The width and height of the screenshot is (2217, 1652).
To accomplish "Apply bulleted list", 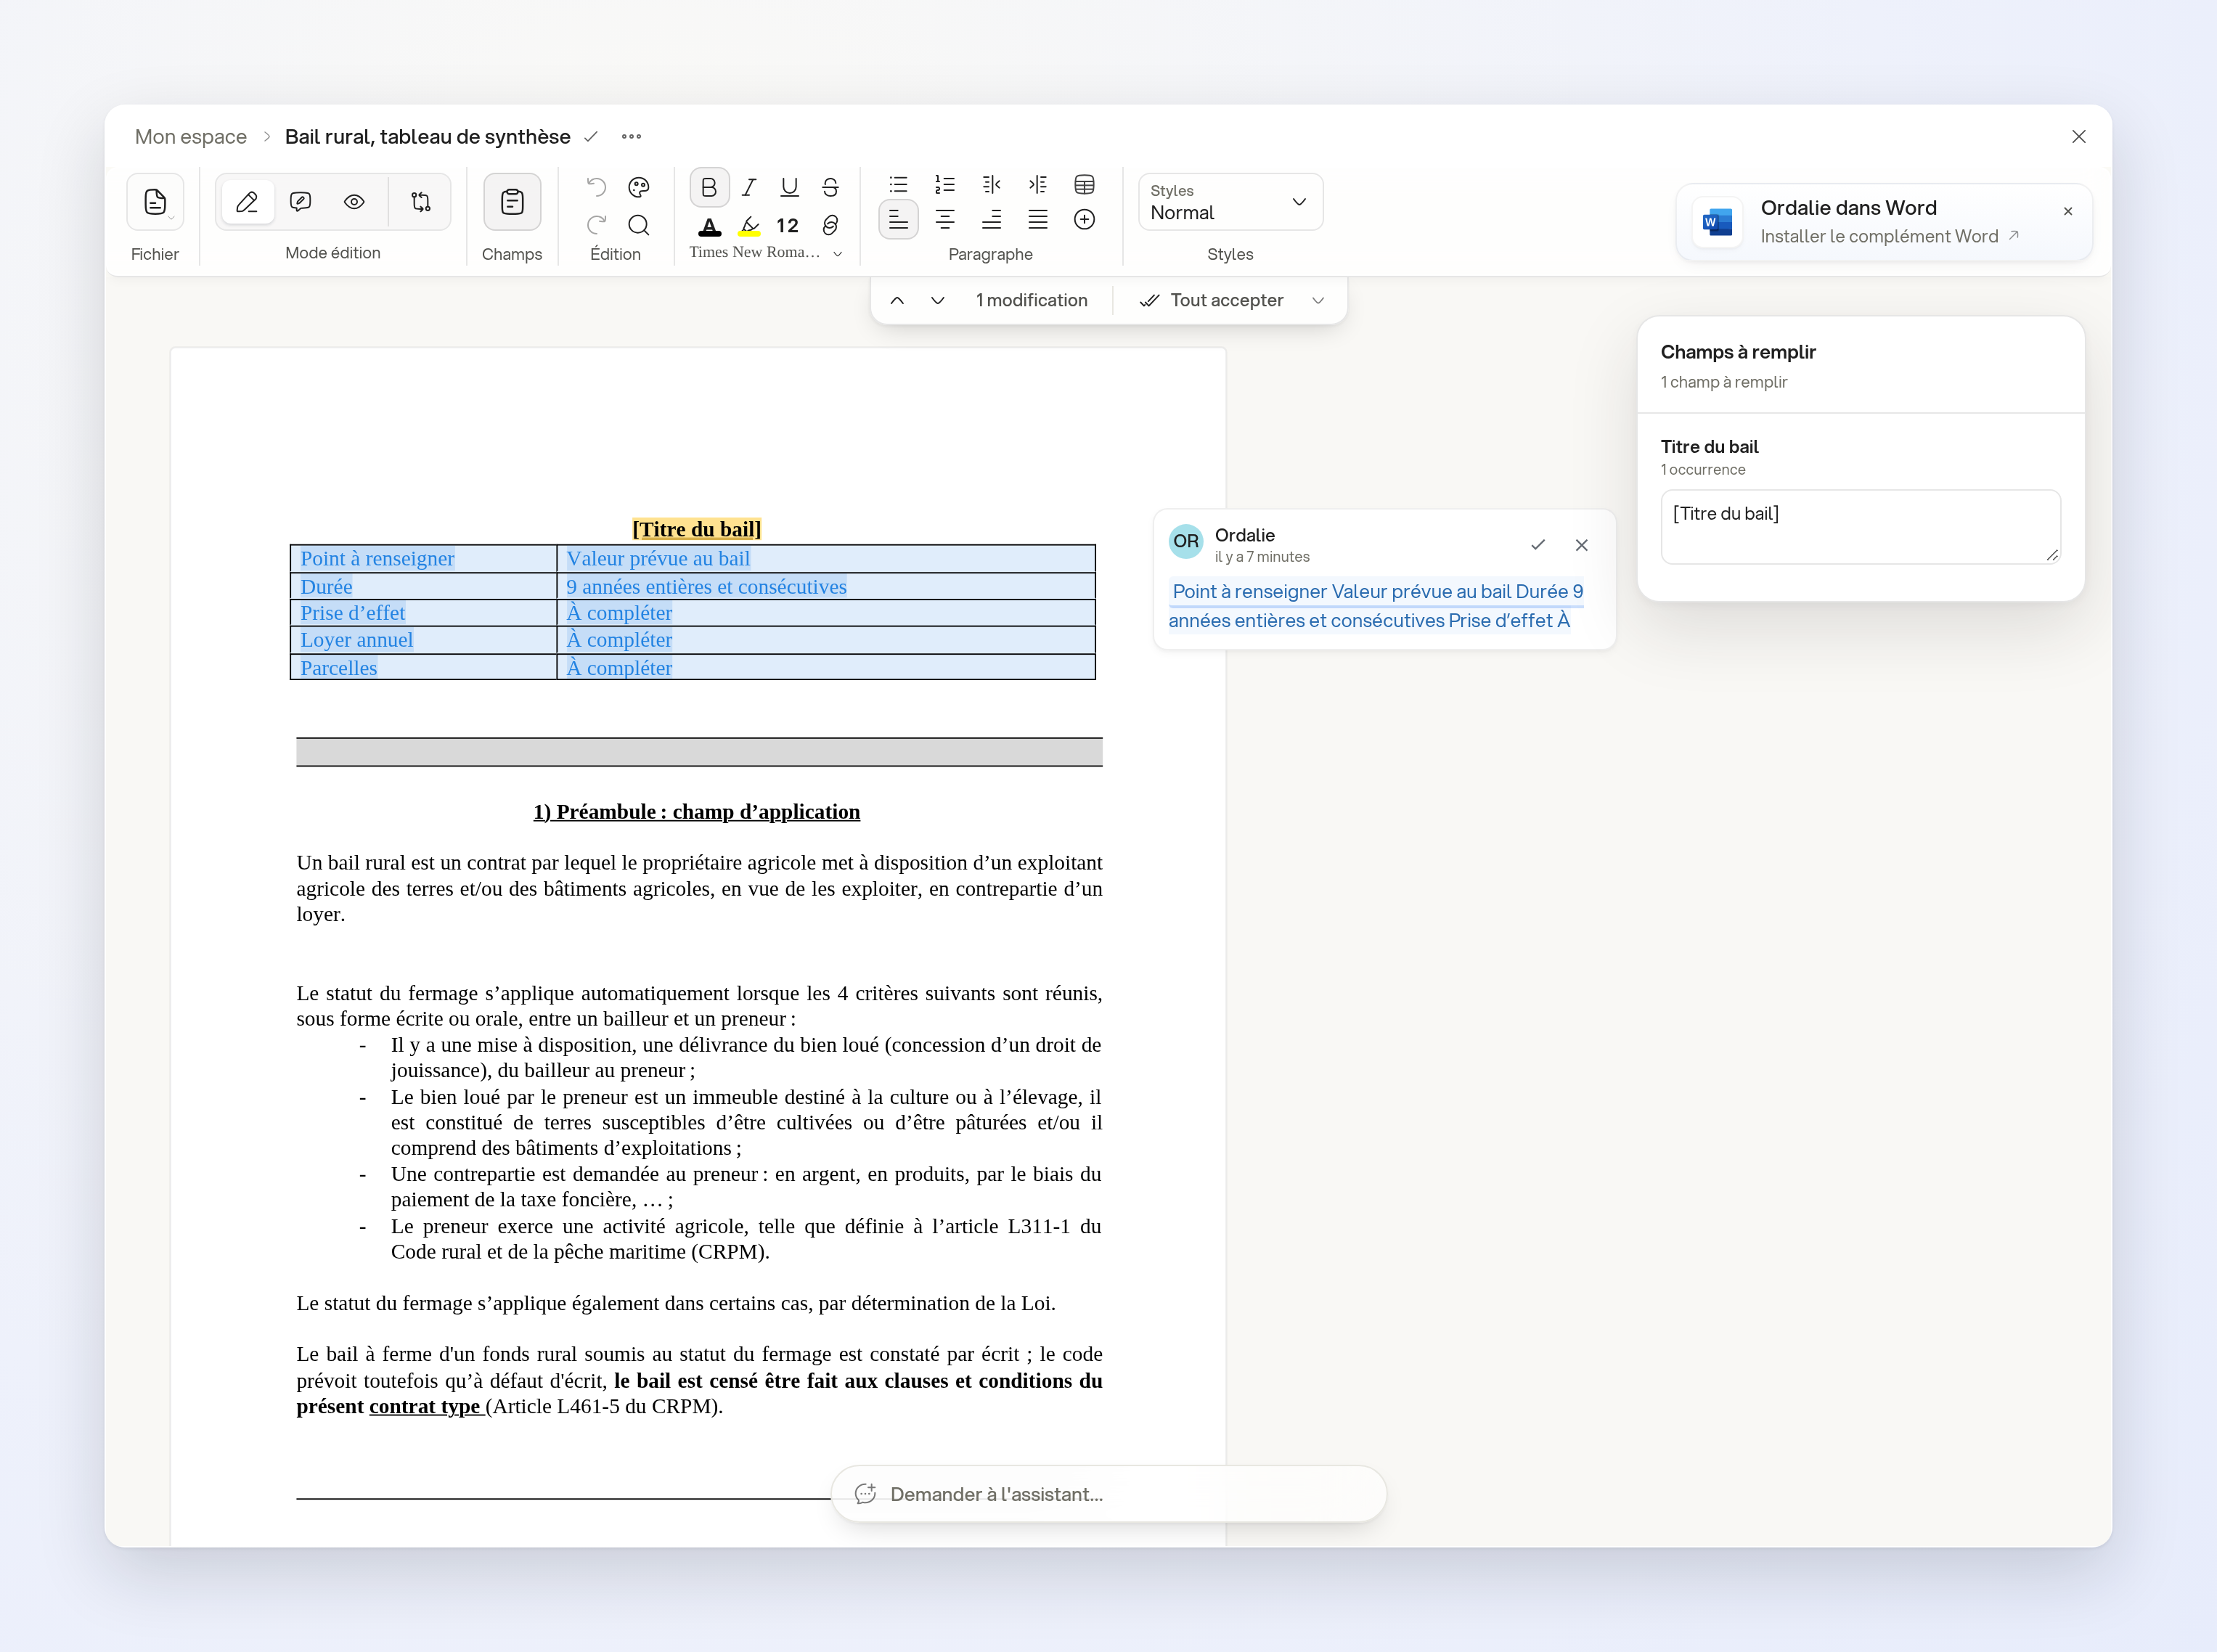I will point(898,185).
